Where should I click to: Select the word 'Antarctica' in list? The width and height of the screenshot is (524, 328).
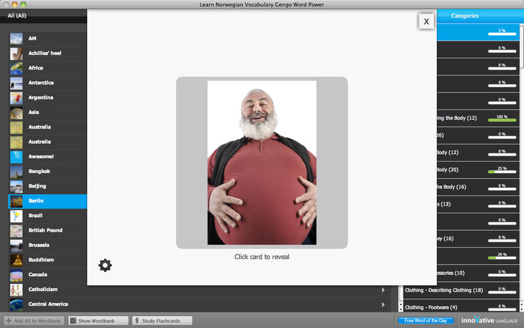click(41, 83)
